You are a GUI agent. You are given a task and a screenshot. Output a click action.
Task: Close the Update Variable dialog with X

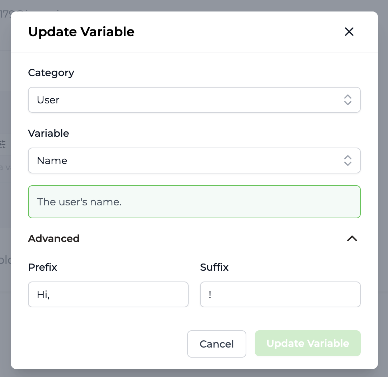(x=349, y=32)
